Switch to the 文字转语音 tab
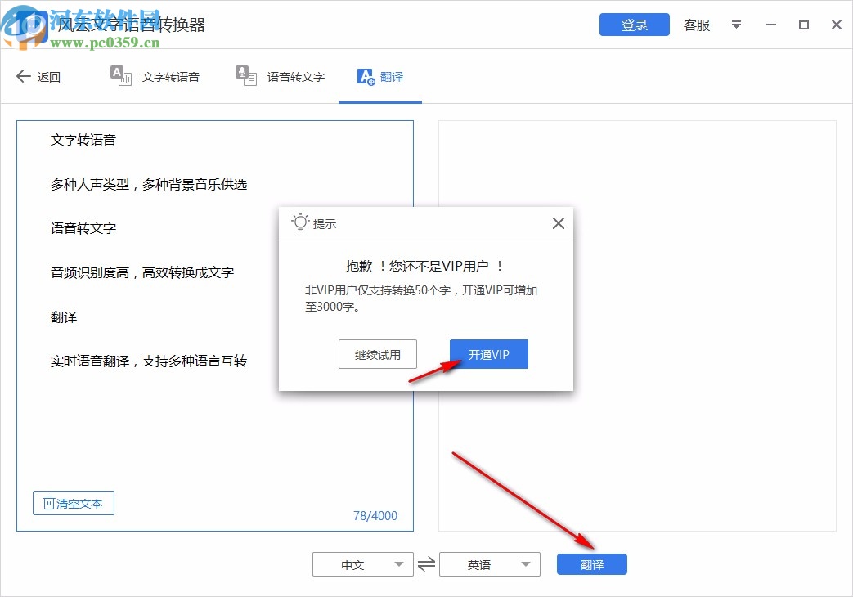This screenshot has width=853, height=597. (156, 75)
